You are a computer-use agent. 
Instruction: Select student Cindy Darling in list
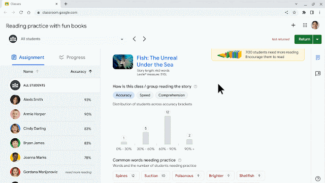(x=51, y=129)
